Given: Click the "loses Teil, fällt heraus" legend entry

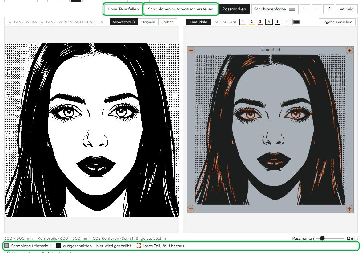Looking at the screenshot, I should click(x=160, y=246).
